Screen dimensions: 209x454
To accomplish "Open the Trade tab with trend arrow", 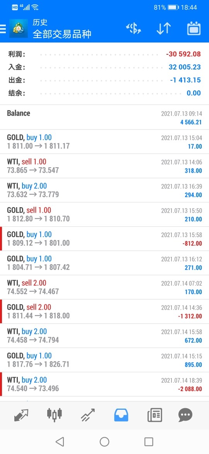I will pos(88,415).
